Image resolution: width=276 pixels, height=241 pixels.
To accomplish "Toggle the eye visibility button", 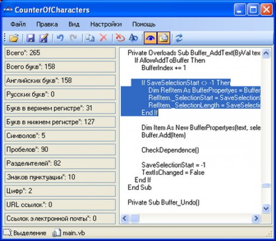I will coord(151,38).
